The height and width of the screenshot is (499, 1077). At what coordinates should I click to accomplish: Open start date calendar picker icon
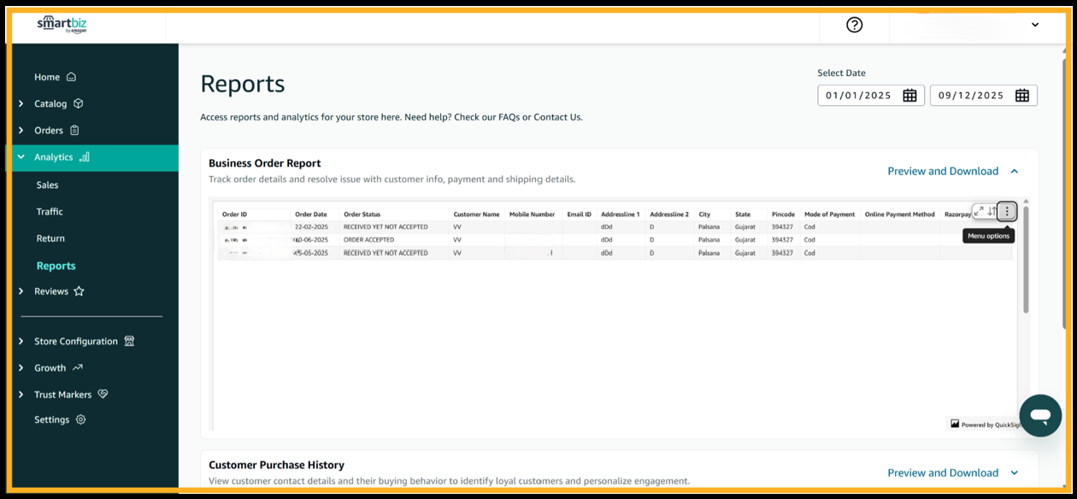coord(909,96)
